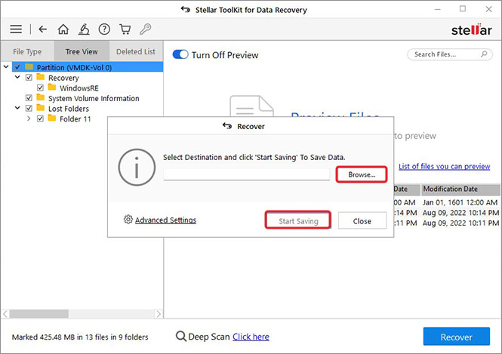Select the Partition (VMDK-Vol 0) label

pyautogui.click(x=74, y=67)
